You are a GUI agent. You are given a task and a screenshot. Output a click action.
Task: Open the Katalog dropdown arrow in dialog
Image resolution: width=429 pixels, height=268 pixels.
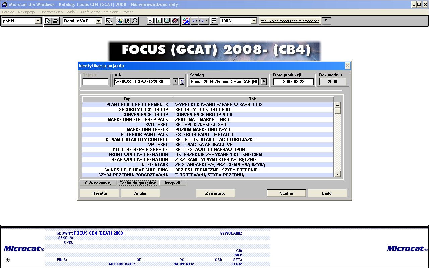264,82
